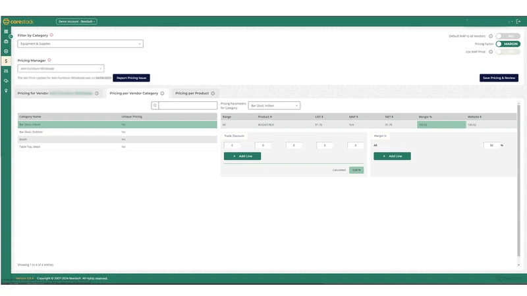
Task: Switch to Pricing per Vendor Category tab
Action: 137,93
